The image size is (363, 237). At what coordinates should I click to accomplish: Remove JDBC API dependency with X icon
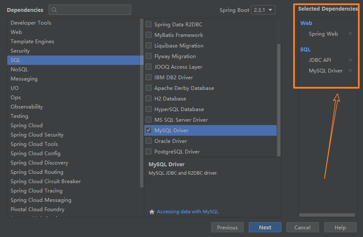click(x=350, y=60)
